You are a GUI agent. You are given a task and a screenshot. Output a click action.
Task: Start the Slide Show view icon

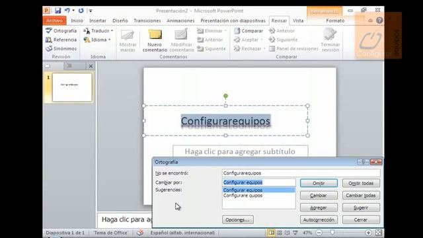(x=295, y=233)
